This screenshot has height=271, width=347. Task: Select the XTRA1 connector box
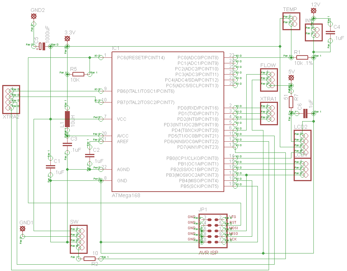[x=269, y=114]
